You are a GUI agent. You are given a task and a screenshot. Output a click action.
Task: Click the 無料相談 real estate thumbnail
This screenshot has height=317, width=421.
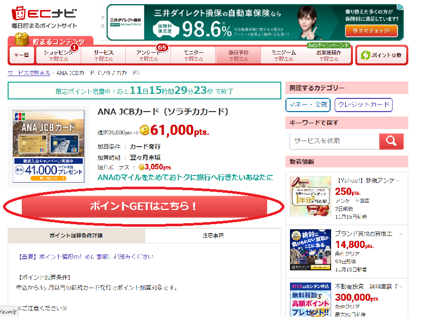(310, 300)
